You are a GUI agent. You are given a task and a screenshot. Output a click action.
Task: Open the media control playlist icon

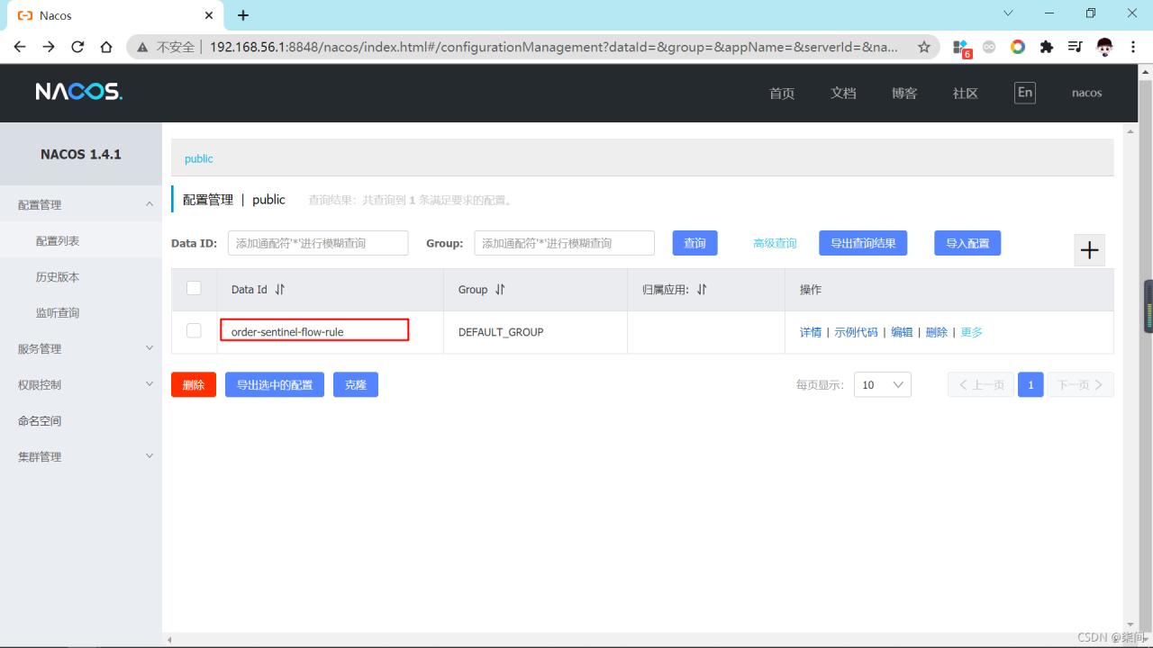[x=1076, y=47]
